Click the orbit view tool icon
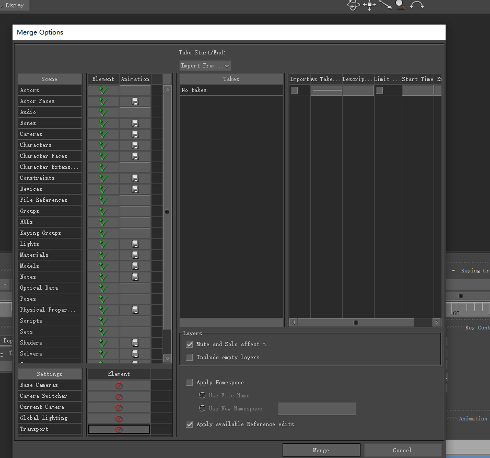 [x=354, y=5]
